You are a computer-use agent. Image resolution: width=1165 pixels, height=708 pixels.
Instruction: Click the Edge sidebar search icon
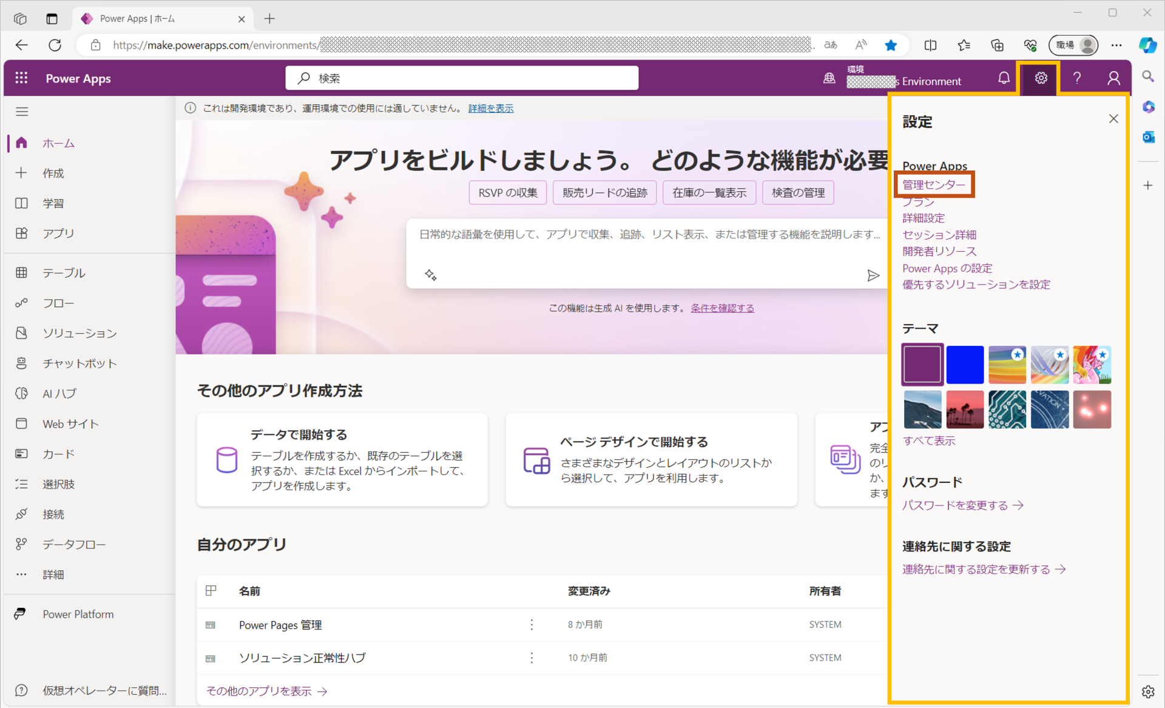(1148, 76)
